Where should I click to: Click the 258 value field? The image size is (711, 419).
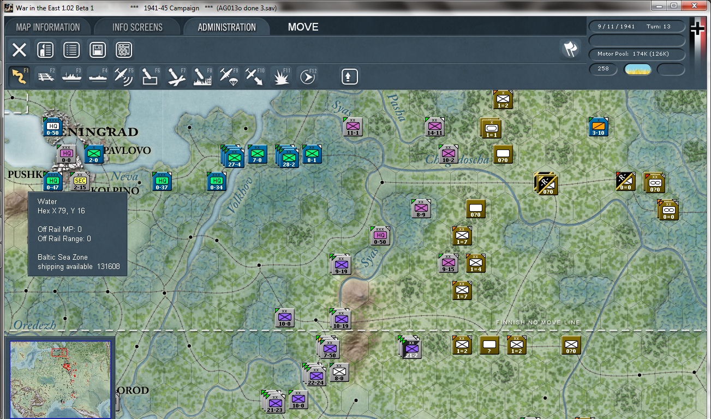(603, 69)
